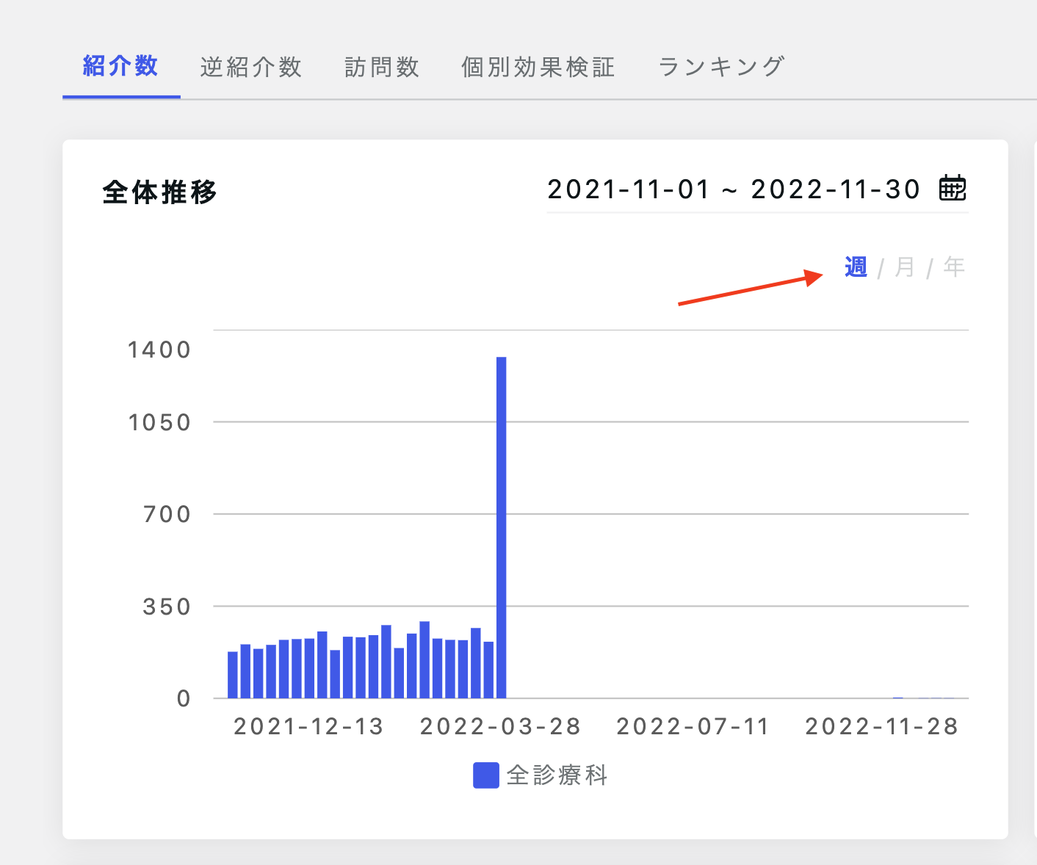1037x865 pixels.
Task: Click the 2021-12-13 x-axis label
Action: pos(309,726)
